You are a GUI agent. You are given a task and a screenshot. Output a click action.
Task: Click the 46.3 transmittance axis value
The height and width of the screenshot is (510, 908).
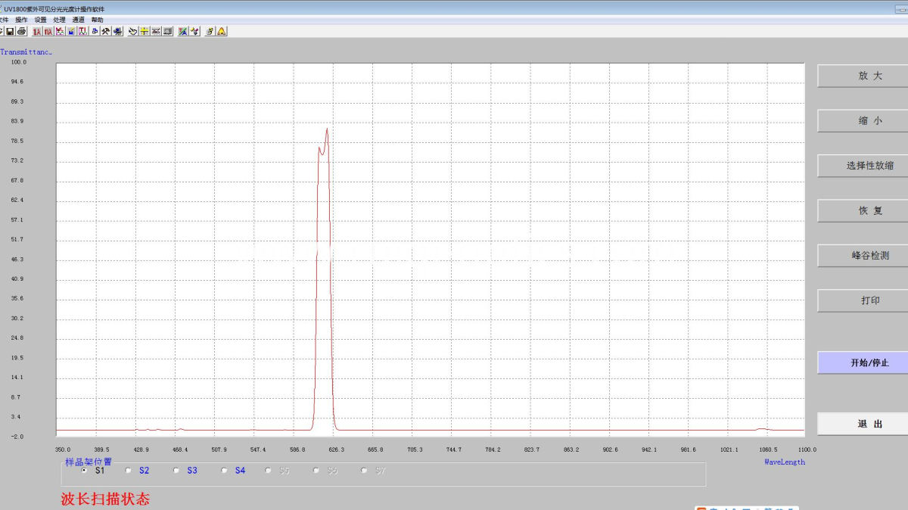pos(17,260)
